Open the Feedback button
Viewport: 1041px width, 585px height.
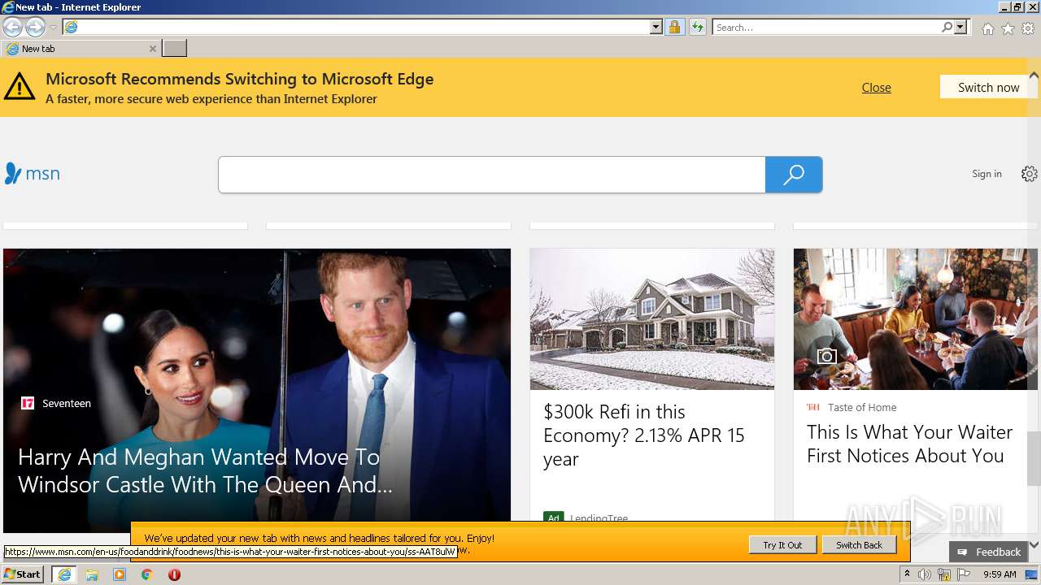[x=988, y=552]
